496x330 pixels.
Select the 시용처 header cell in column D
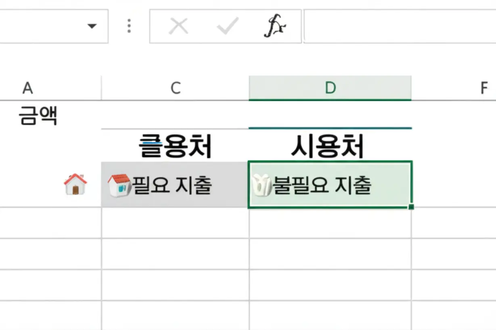point(330,146)
